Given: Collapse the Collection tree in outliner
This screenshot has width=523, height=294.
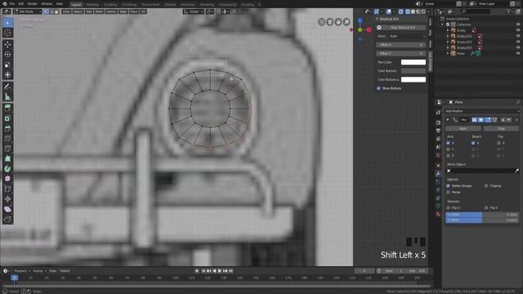Looking at the screenshot, I should point(443,24).
